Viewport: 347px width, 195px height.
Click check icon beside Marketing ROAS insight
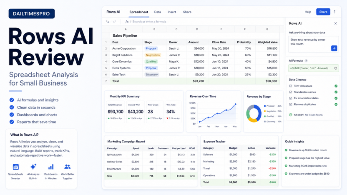click(x=286, y=165)
